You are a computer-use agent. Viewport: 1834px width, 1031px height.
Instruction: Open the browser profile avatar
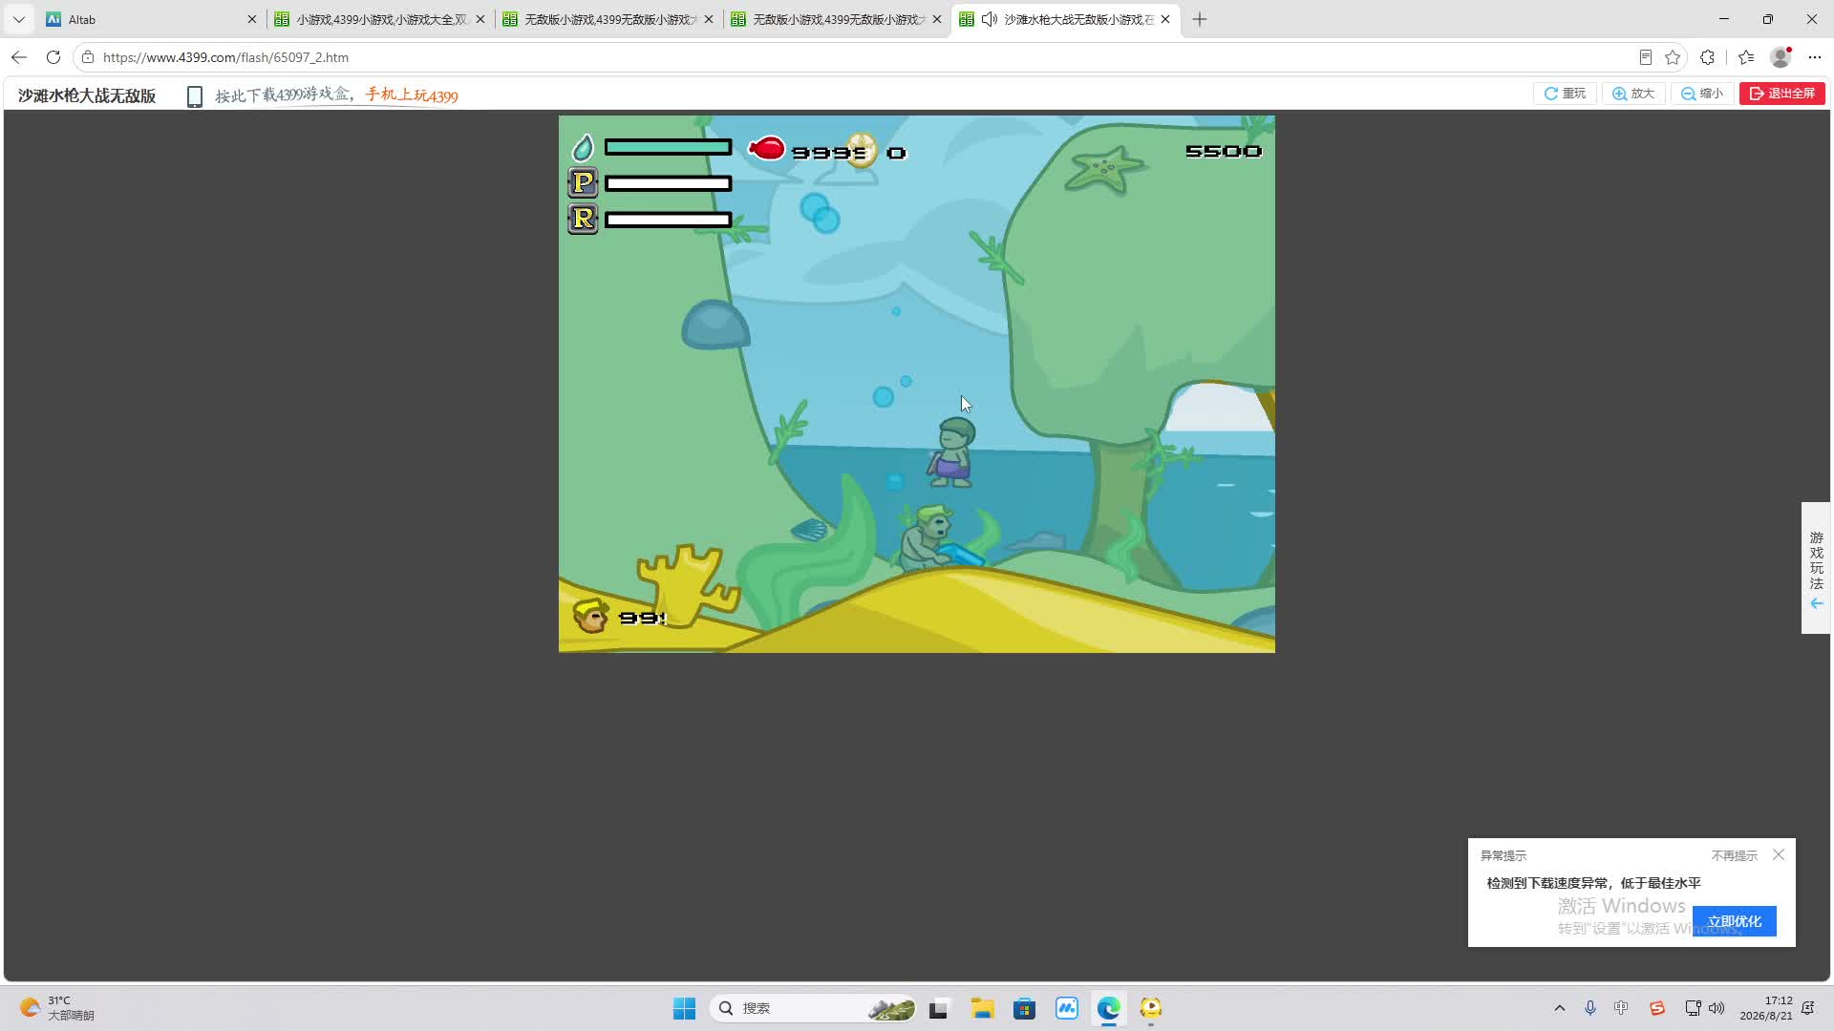[1781, 57]
